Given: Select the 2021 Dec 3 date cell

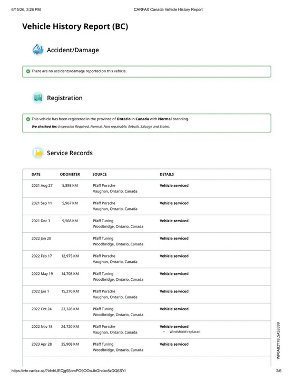Looking at the screenshot, I should tap(41, 221).
